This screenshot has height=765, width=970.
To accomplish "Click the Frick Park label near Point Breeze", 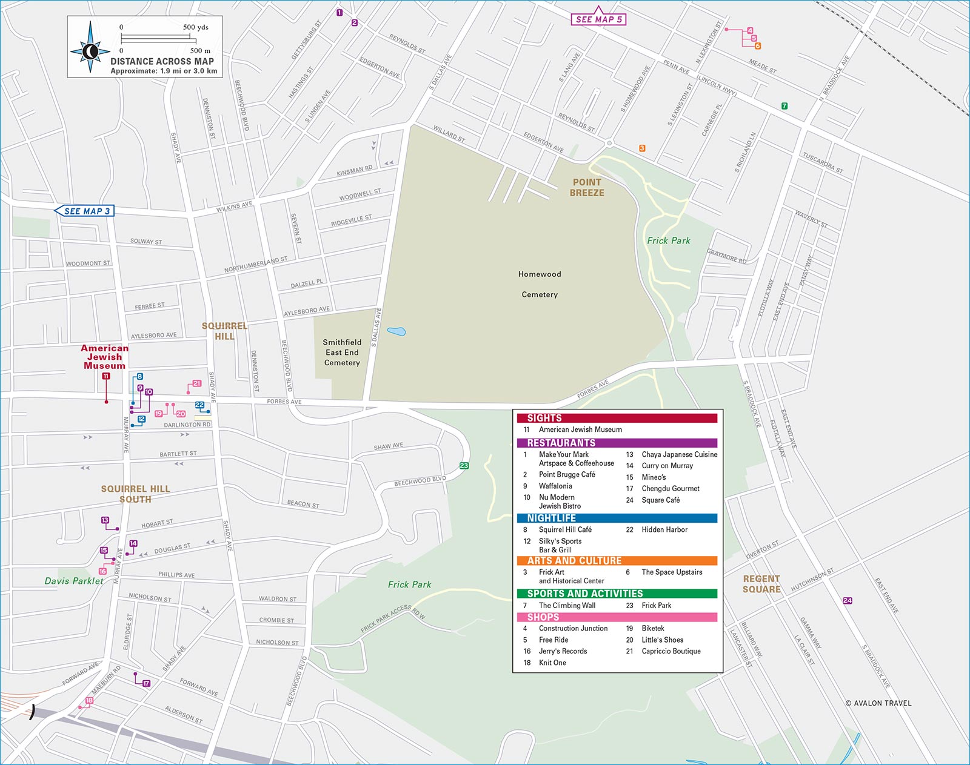I will (x=669, y=240).
